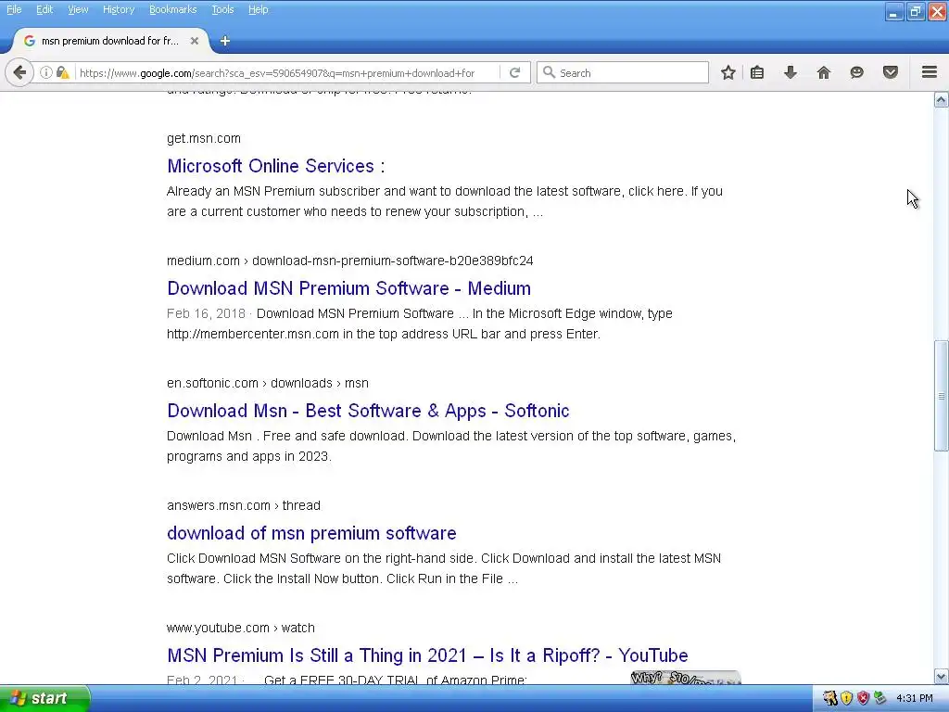Click the get.msn.com site text
Image resolution: width=949 pixels, height=712 pixels.
click(x=204, y=138)
